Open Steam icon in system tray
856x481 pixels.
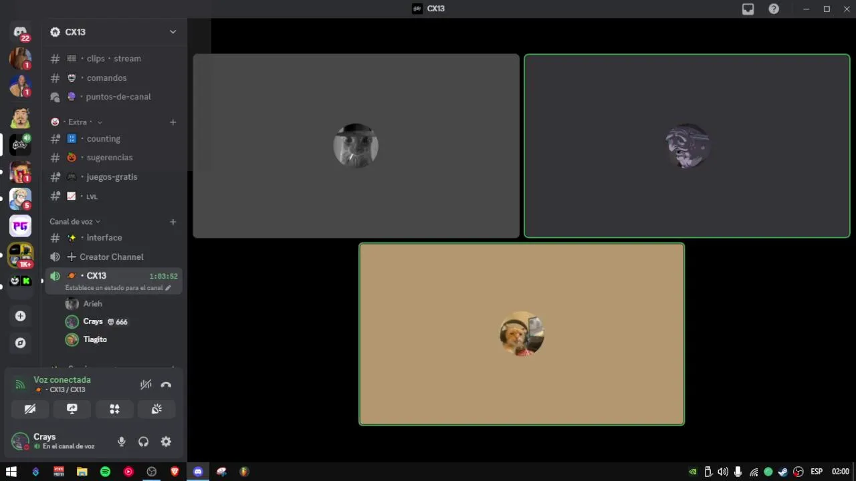point(783,472)
